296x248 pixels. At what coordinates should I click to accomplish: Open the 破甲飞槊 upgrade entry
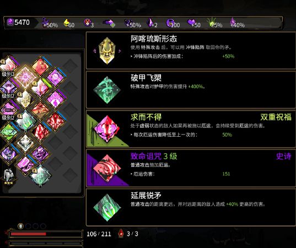pos(191,90)
